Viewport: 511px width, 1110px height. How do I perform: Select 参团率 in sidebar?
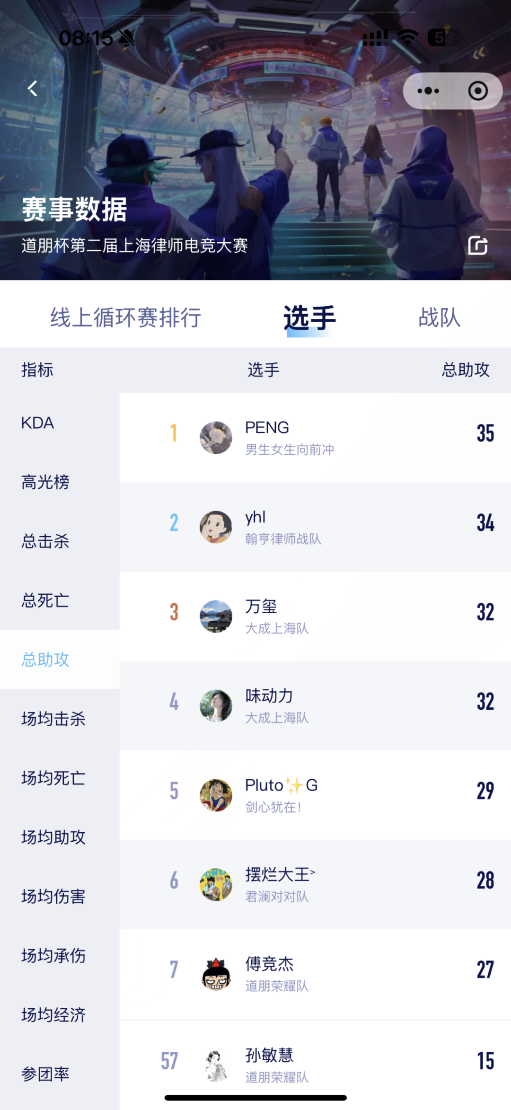45,1074
